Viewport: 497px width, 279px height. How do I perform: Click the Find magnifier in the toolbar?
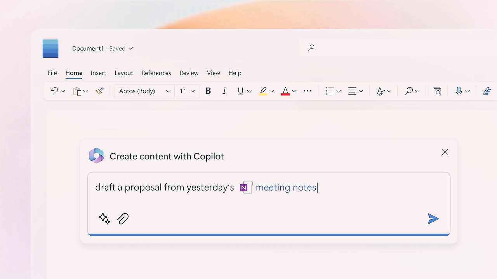tap(408, 91)
